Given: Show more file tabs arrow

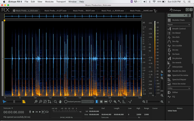Looking at the screenshot, I should (157, 11).
